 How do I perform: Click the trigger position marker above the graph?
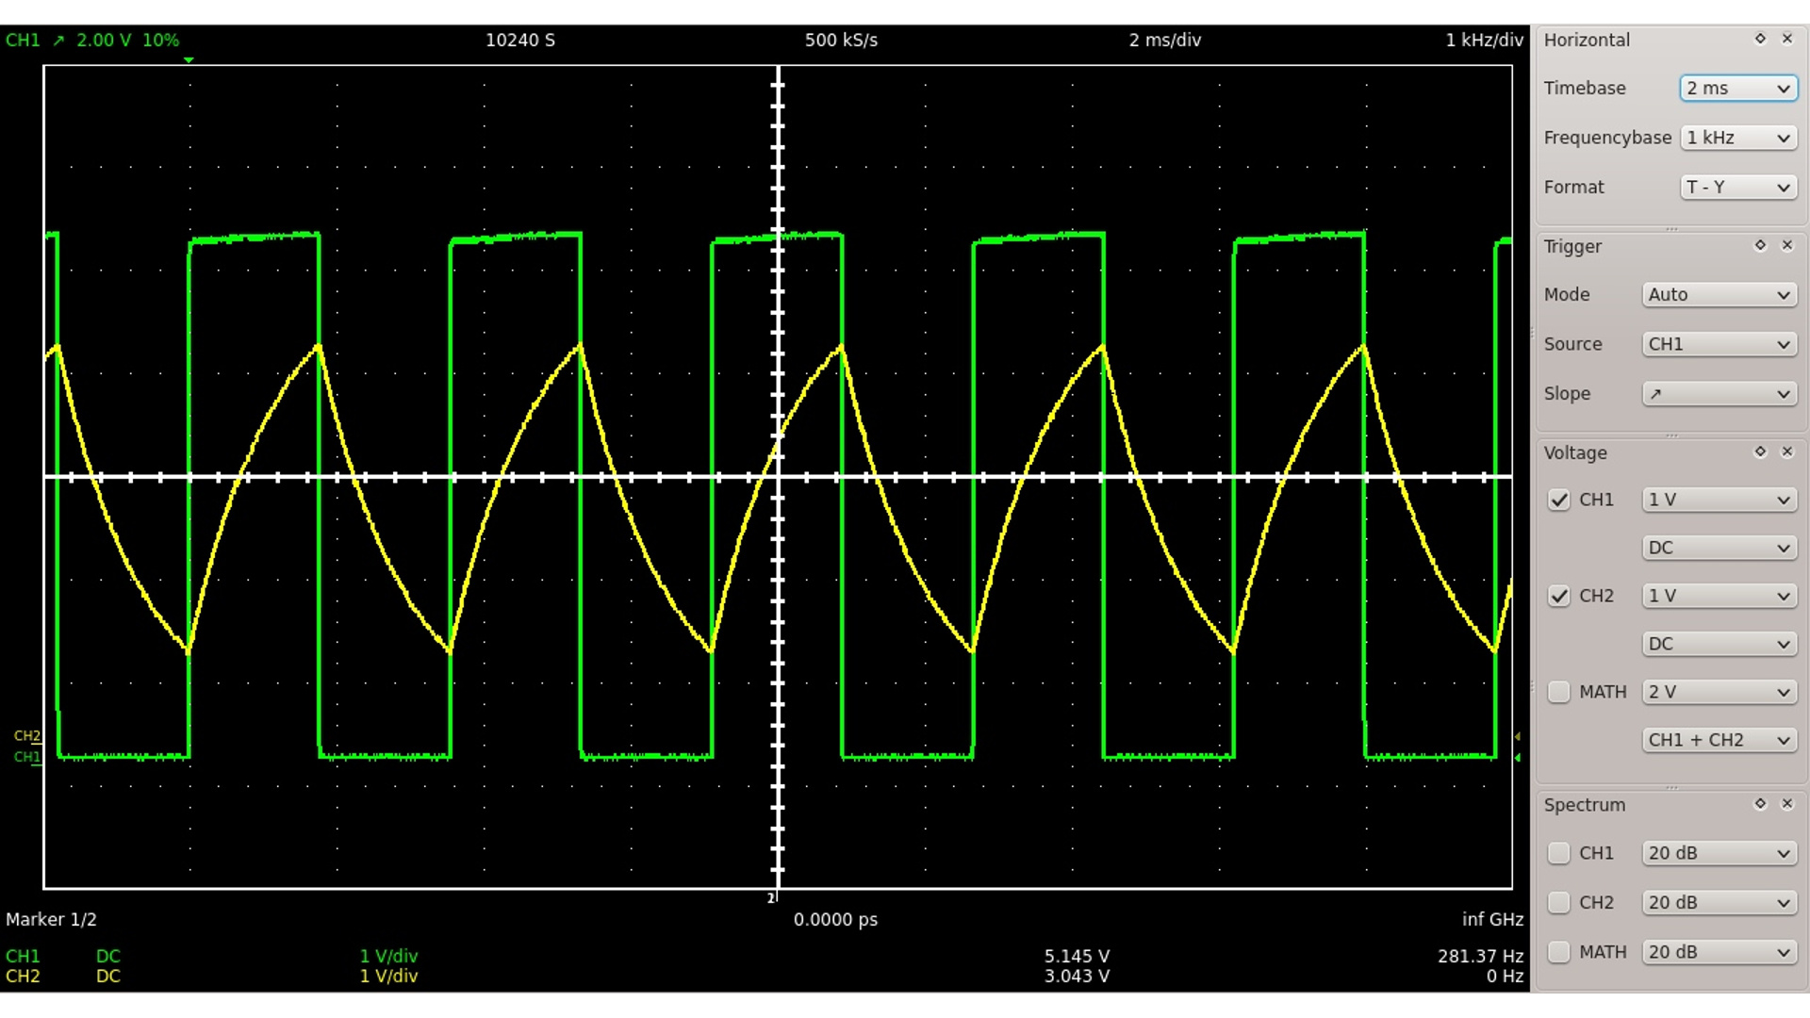click(x=189, y=60)
